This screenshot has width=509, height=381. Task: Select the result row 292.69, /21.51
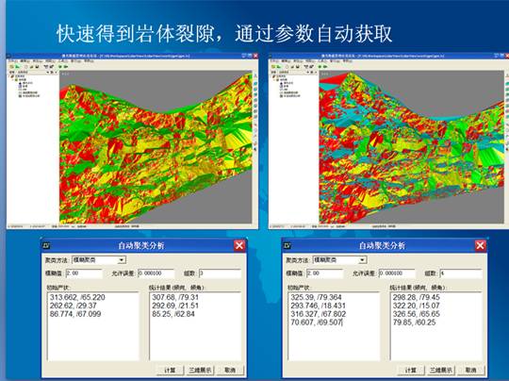[175, 306]
